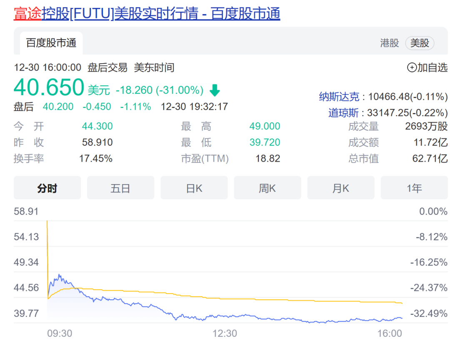Switch to 周K chart view
Viewport: 450px width, 343px height.
(267, 188)
